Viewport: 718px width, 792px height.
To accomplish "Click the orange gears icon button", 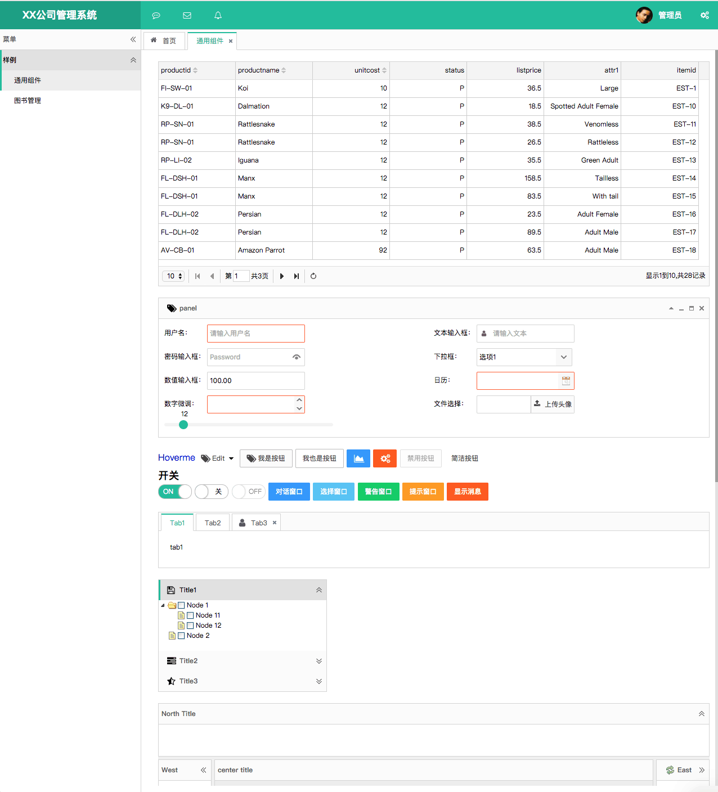I will click(385, 458).
